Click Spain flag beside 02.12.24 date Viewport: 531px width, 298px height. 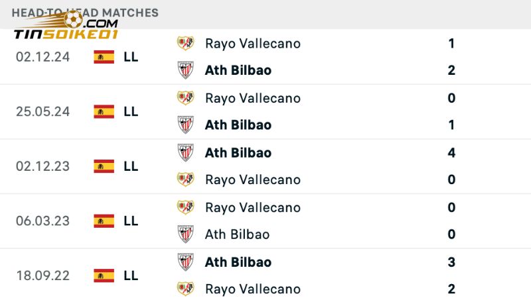tap(104, 57)
